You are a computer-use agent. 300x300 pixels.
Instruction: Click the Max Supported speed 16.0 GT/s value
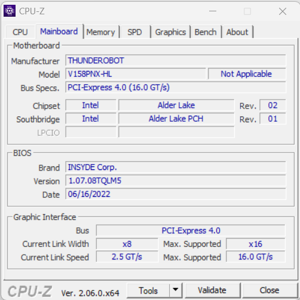[256, 256]
